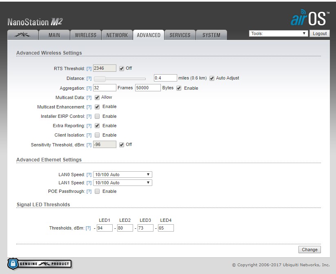Enable POE Passthrough checkbox
The width and height of the screenshot is (336, 274).
(x=97, y=191)
